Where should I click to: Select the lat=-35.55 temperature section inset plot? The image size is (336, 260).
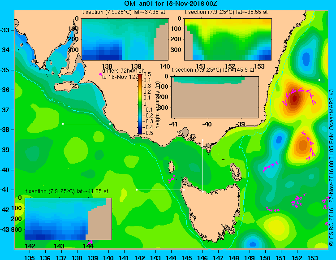coord(228,39)
